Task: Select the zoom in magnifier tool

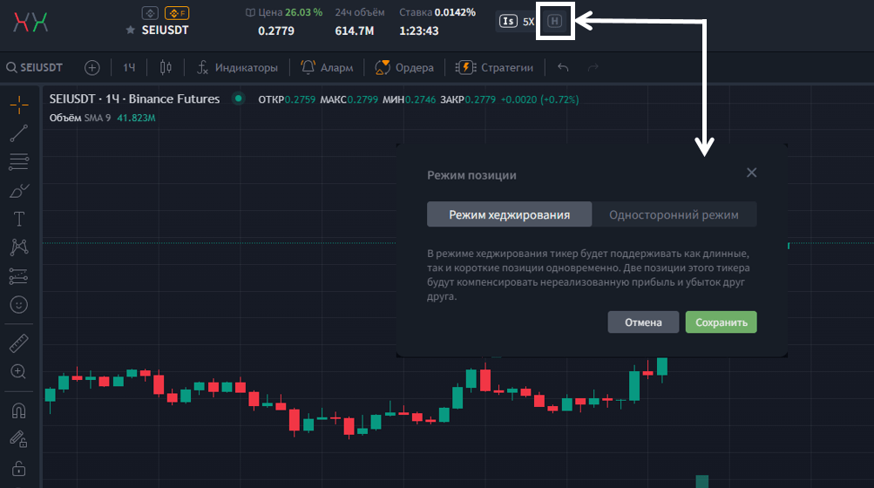Action: point(18,371)
